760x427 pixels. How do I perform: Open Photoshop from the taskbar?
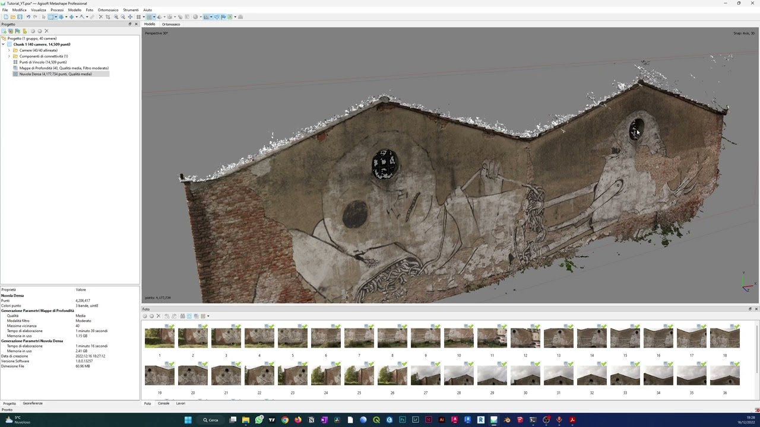[403, 420]
